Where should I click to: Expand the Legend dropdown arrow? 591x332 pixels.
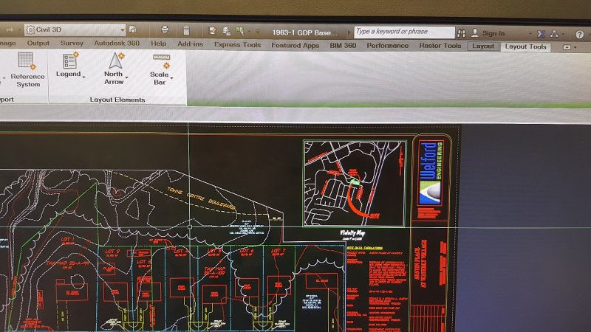click(83, 77)
